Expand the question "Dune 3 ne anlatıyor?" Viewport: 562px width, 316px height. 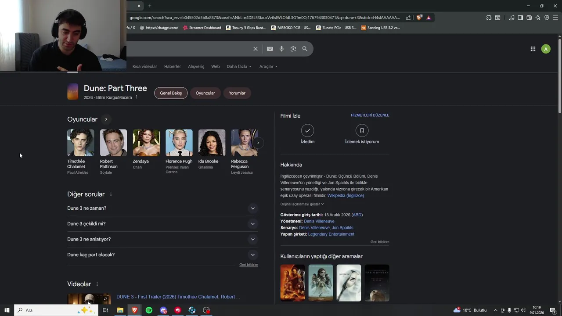pyautogui.click(x=162, y=239)
